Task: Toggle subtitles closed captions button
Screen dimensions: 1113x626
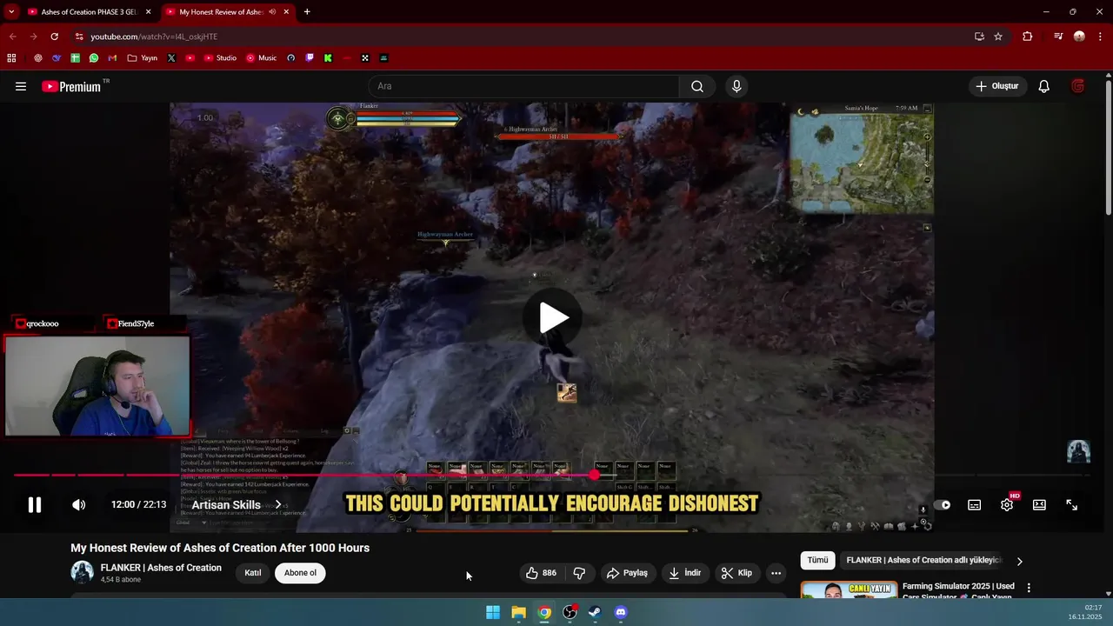Action: click(x=974, y=505)
